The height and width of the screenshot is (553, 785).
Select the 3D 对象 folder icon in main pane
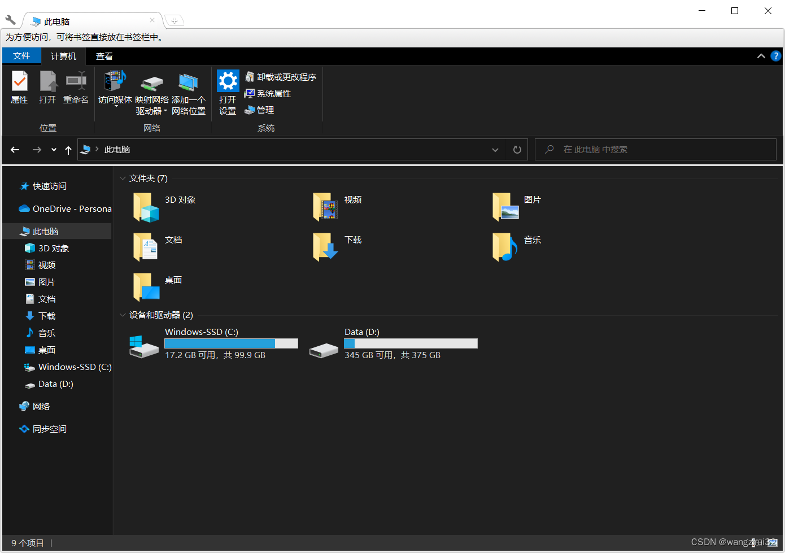146,207
